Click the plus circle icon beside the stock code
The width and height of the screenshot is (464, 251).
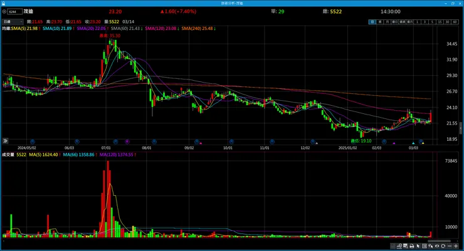[x=4, y=11]
